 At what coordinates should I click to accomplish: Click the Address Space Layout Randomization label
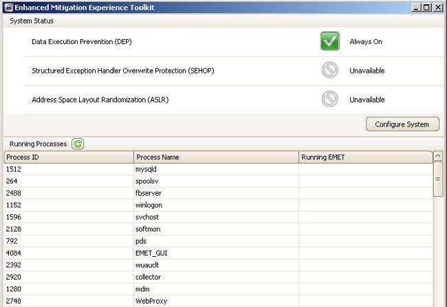point(100,100)
